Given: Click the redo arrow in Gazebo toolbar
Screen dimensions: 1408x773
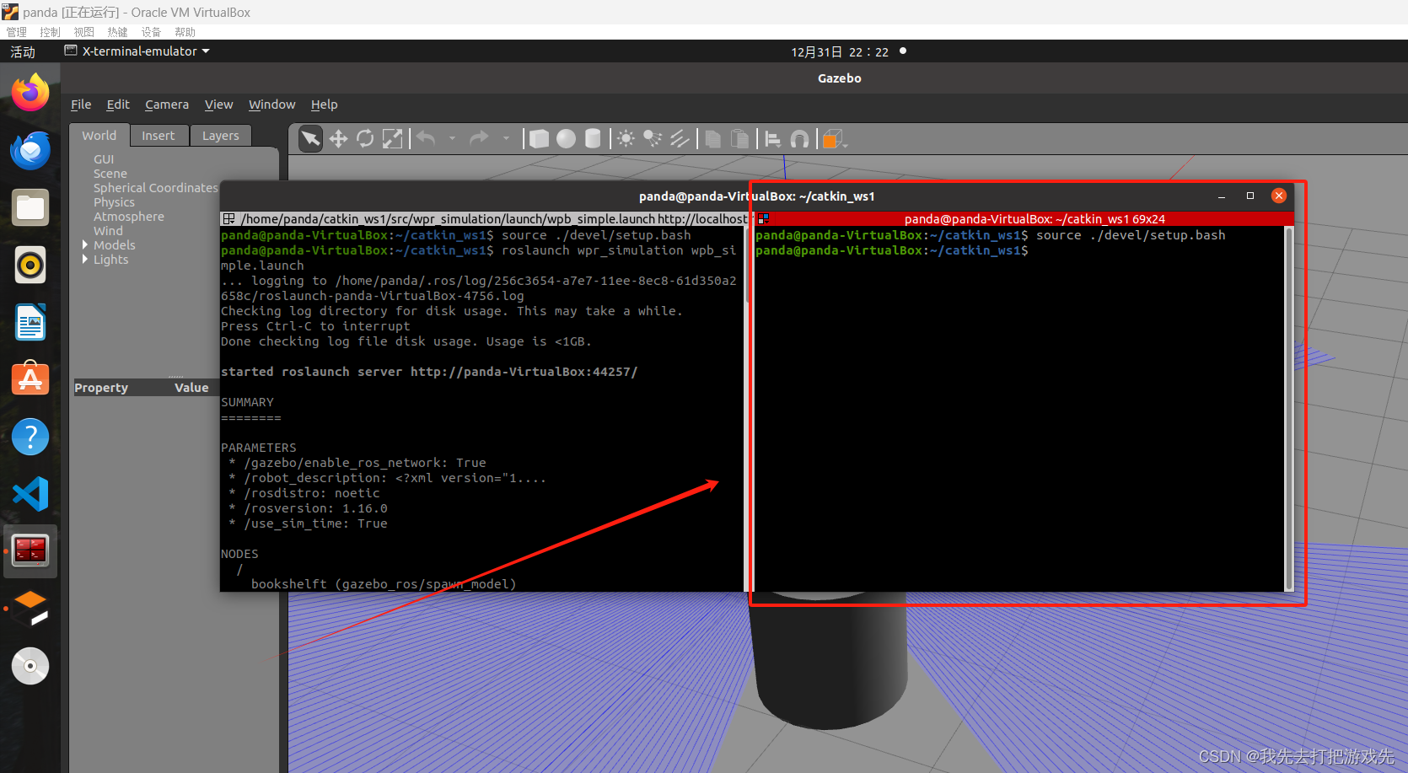Looking at the screenshot, I should [x=479, y=138].
